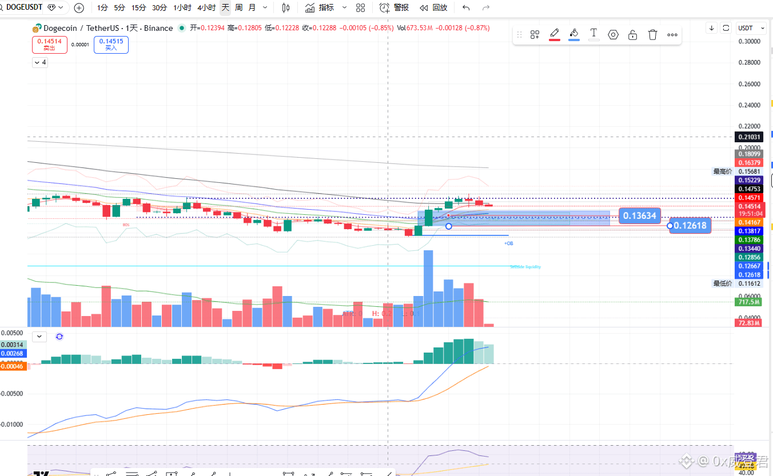
Task: Click the red 卖出 sell button
Action: click(x=50, y=45)
